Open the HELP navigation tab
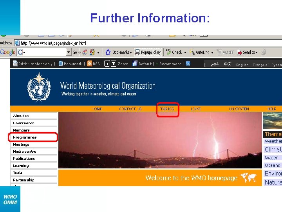This screenshot has height=212, width=282. tap(271, 109)
